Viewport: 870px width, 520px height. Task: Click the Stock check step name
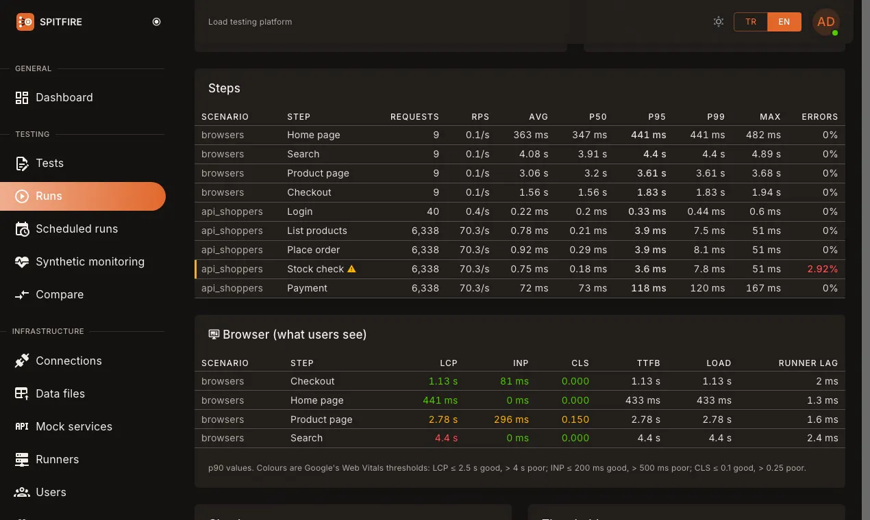point(315,269)
